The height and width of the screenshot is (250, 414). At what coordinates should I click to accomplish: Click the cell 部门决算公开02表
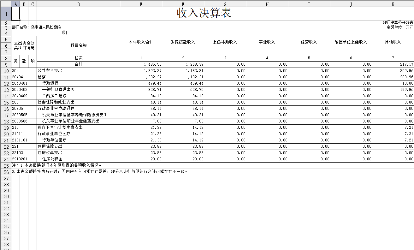click(x=398, y=23)
